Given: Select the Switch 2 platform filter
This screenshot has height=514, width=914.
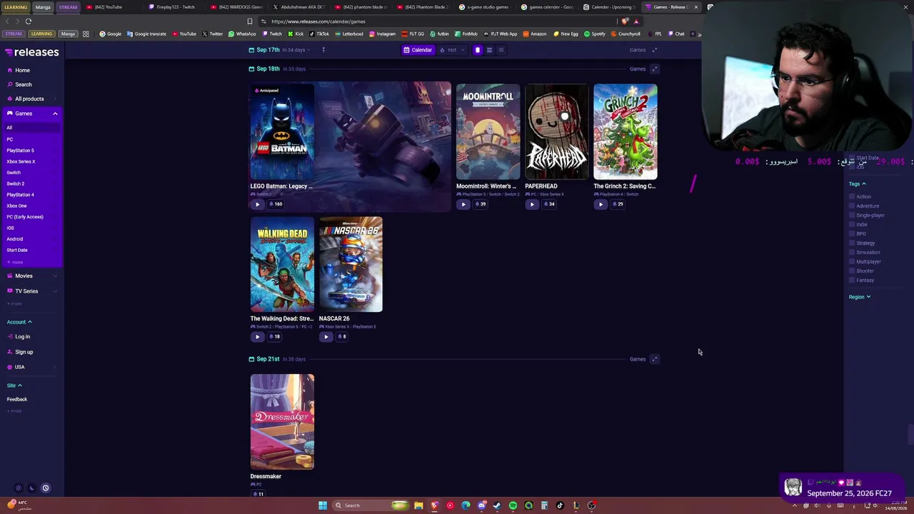Looking at the screenshot, I should (15, 183).
